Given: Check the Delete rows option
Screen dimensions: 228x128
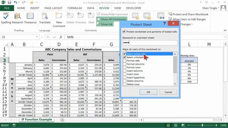Looking at the screenshot, I should click(x=124, y=84).
